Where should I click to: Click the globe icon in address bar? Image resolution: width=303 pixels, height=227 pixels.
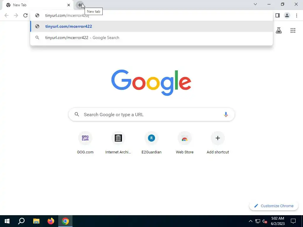click(37, 15)
